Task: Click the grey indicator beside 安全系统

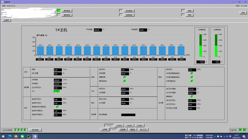Action: pyautogui.click(x=121, y=11)
